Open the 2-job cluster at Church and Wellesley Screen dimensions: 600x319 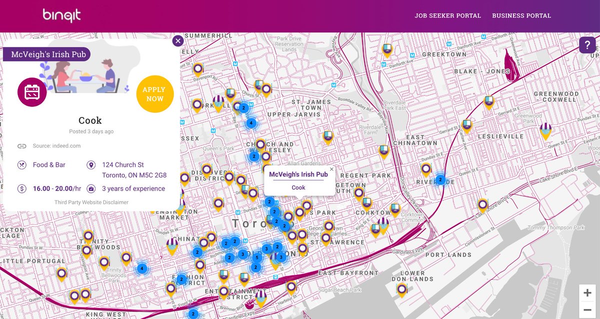(254, 156)
